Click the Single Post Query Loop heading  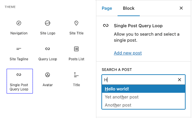click(x=138, y=26)
